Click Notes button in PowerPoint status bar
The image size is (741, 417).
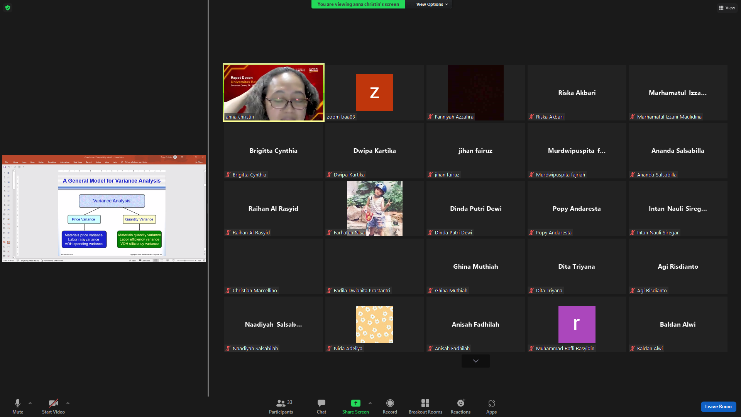[133, 261]
